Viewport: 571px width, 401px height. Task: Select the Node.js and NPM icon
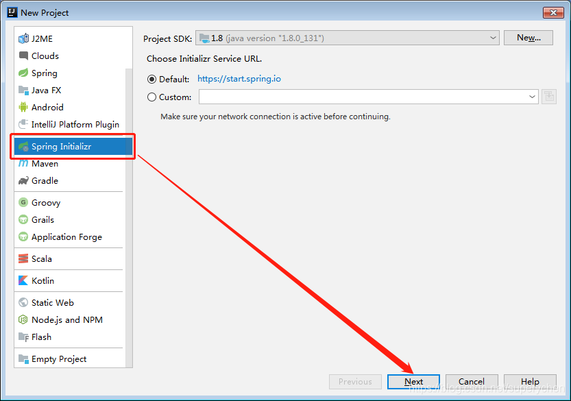pos(23,319)
